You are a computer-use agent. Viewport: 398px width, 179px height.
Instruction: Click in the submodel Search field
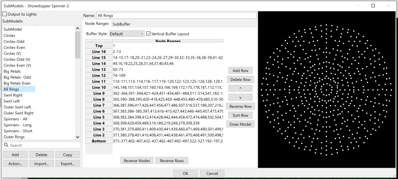(x=43, y=145)
